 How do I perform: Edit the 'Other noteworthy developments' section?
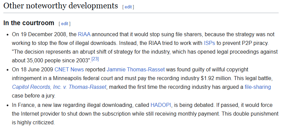click(128, 7)
